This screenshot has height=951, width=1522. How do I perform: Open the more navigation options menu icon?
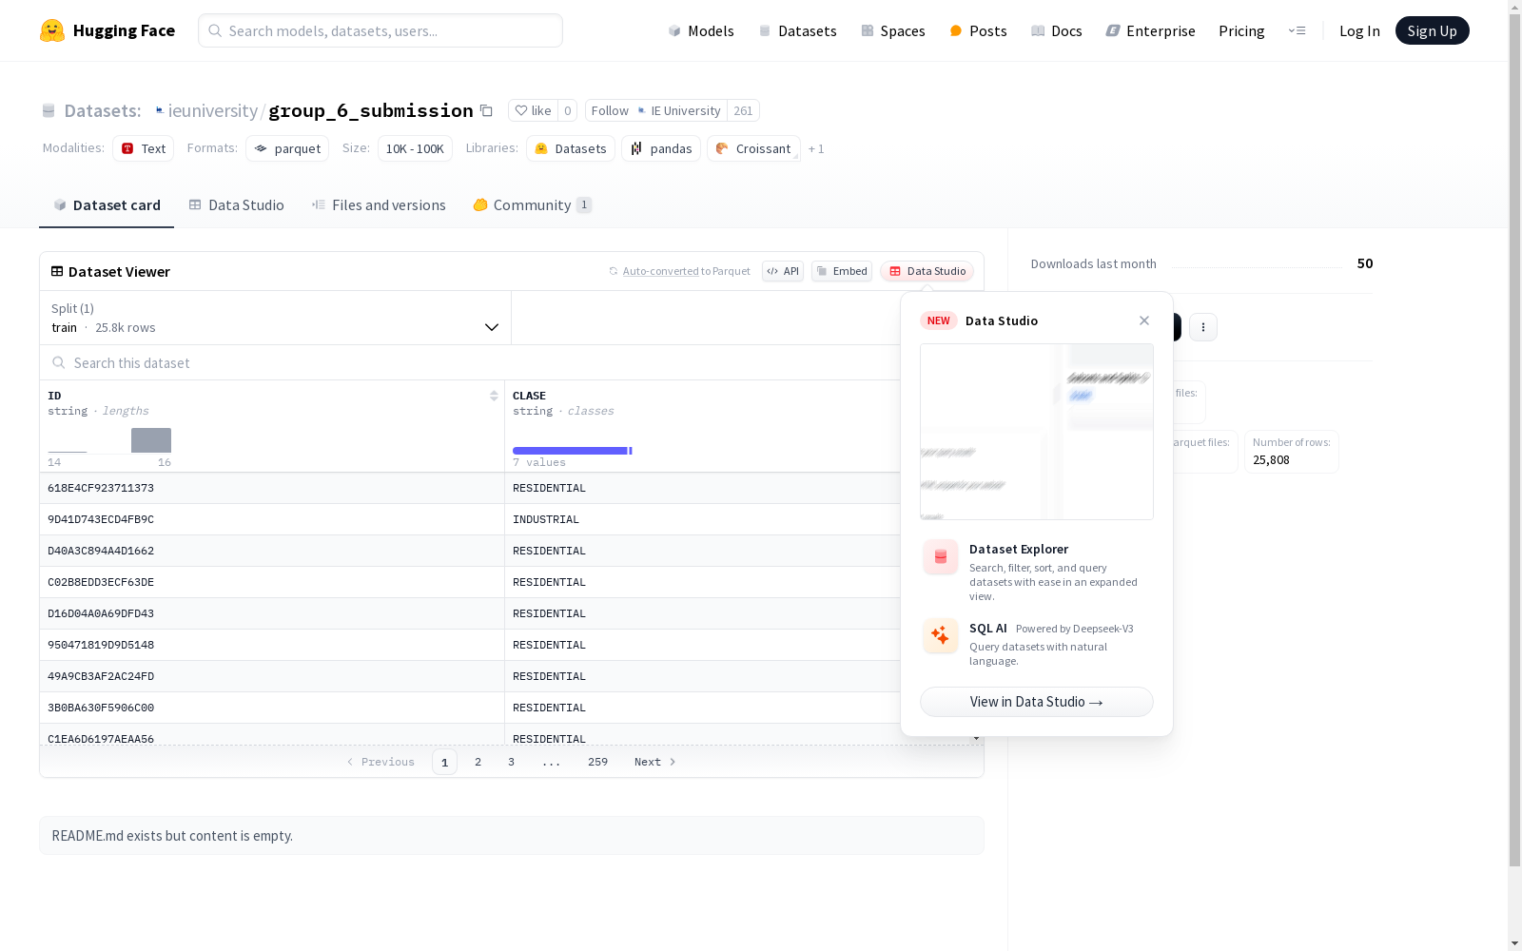pos(1297,30)
